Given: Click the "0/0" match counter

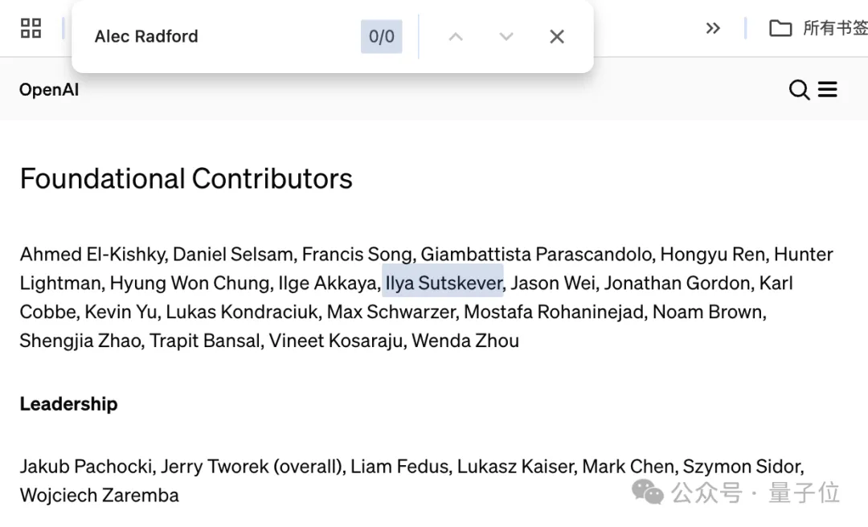Looking at the screenshot, I should click(382, 36).
